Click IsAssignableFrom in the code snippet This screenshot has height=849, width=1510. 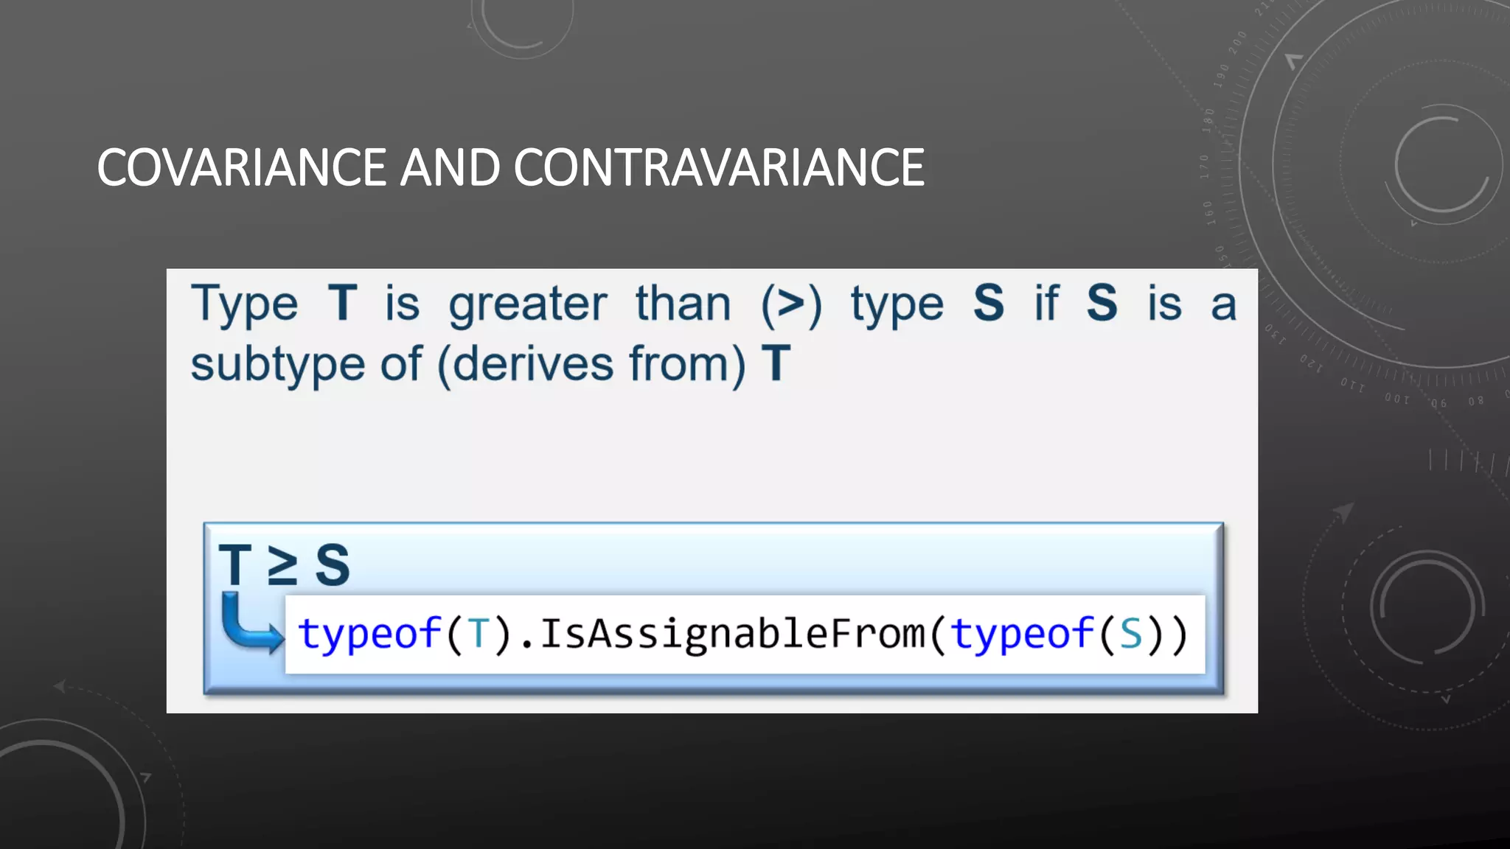pyautogui.click(x=732, y=634)
